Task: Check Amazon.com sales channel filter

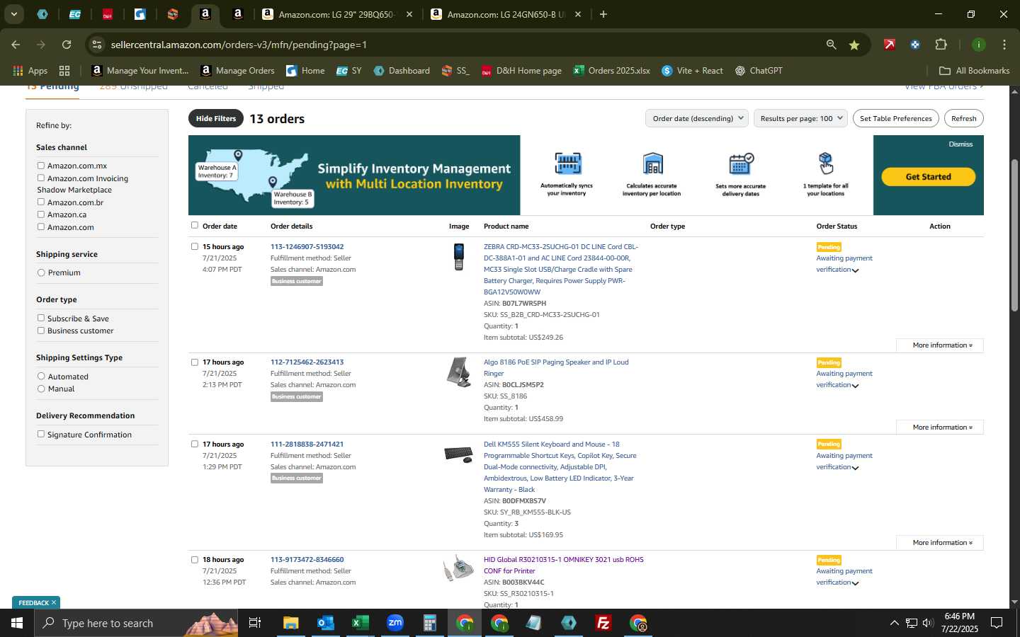Action: pyautogui.click(x=41, y=227)
